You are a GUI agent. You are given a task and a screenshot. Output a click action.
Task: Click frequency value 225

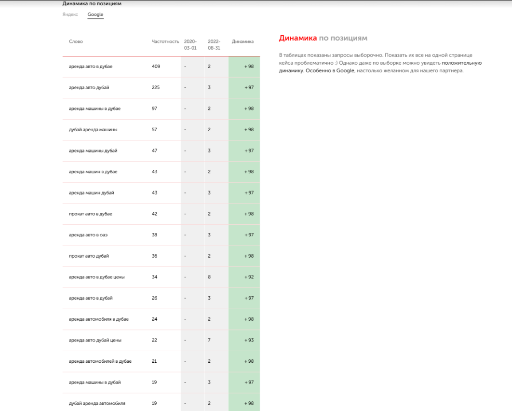point(156,88)
